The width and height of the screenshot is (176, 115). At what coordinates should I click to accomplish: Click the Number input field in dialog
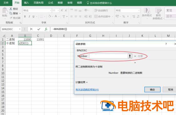tap(108, 56)
